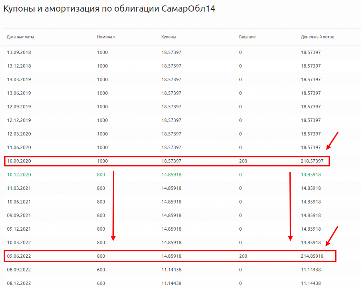Click the "Номинал" column header
The width and height of the screenshot is (361, 289).
[x=106, y=37]
